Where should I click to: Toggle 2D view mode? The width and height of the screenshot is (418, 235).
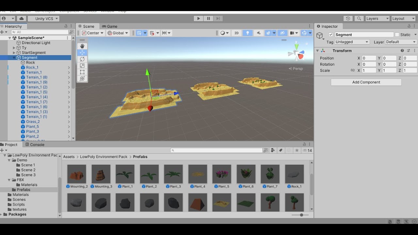236,33
